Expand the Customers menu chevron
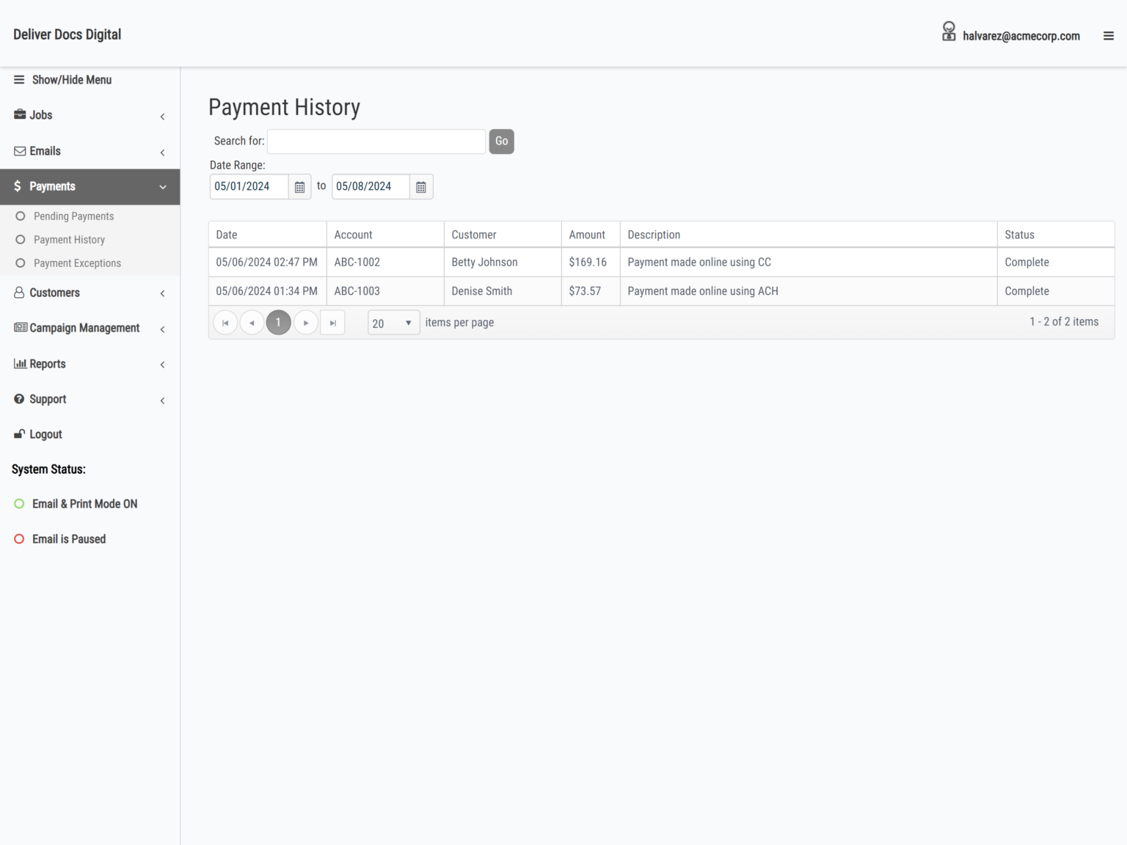1127x845 pixels. click(x=162, y=294)
